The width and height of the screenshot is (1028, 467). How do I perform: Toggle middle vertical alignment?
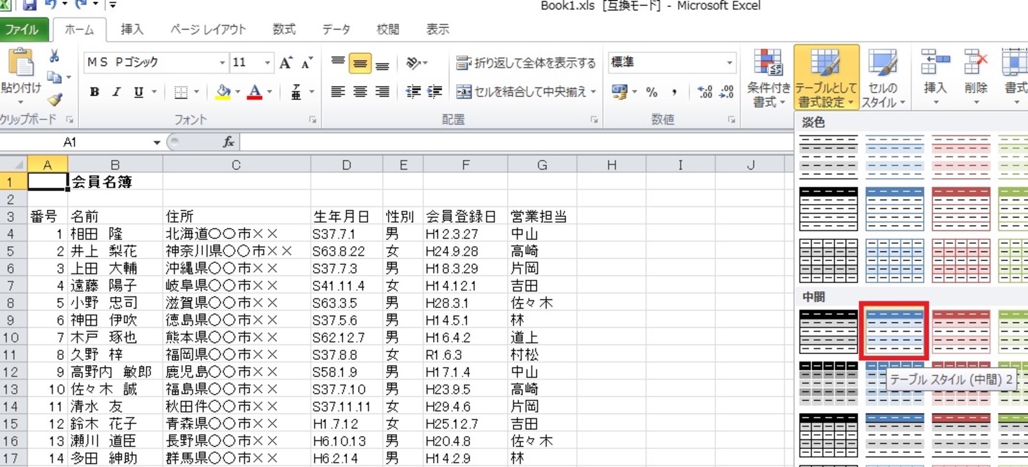(360, 63)
